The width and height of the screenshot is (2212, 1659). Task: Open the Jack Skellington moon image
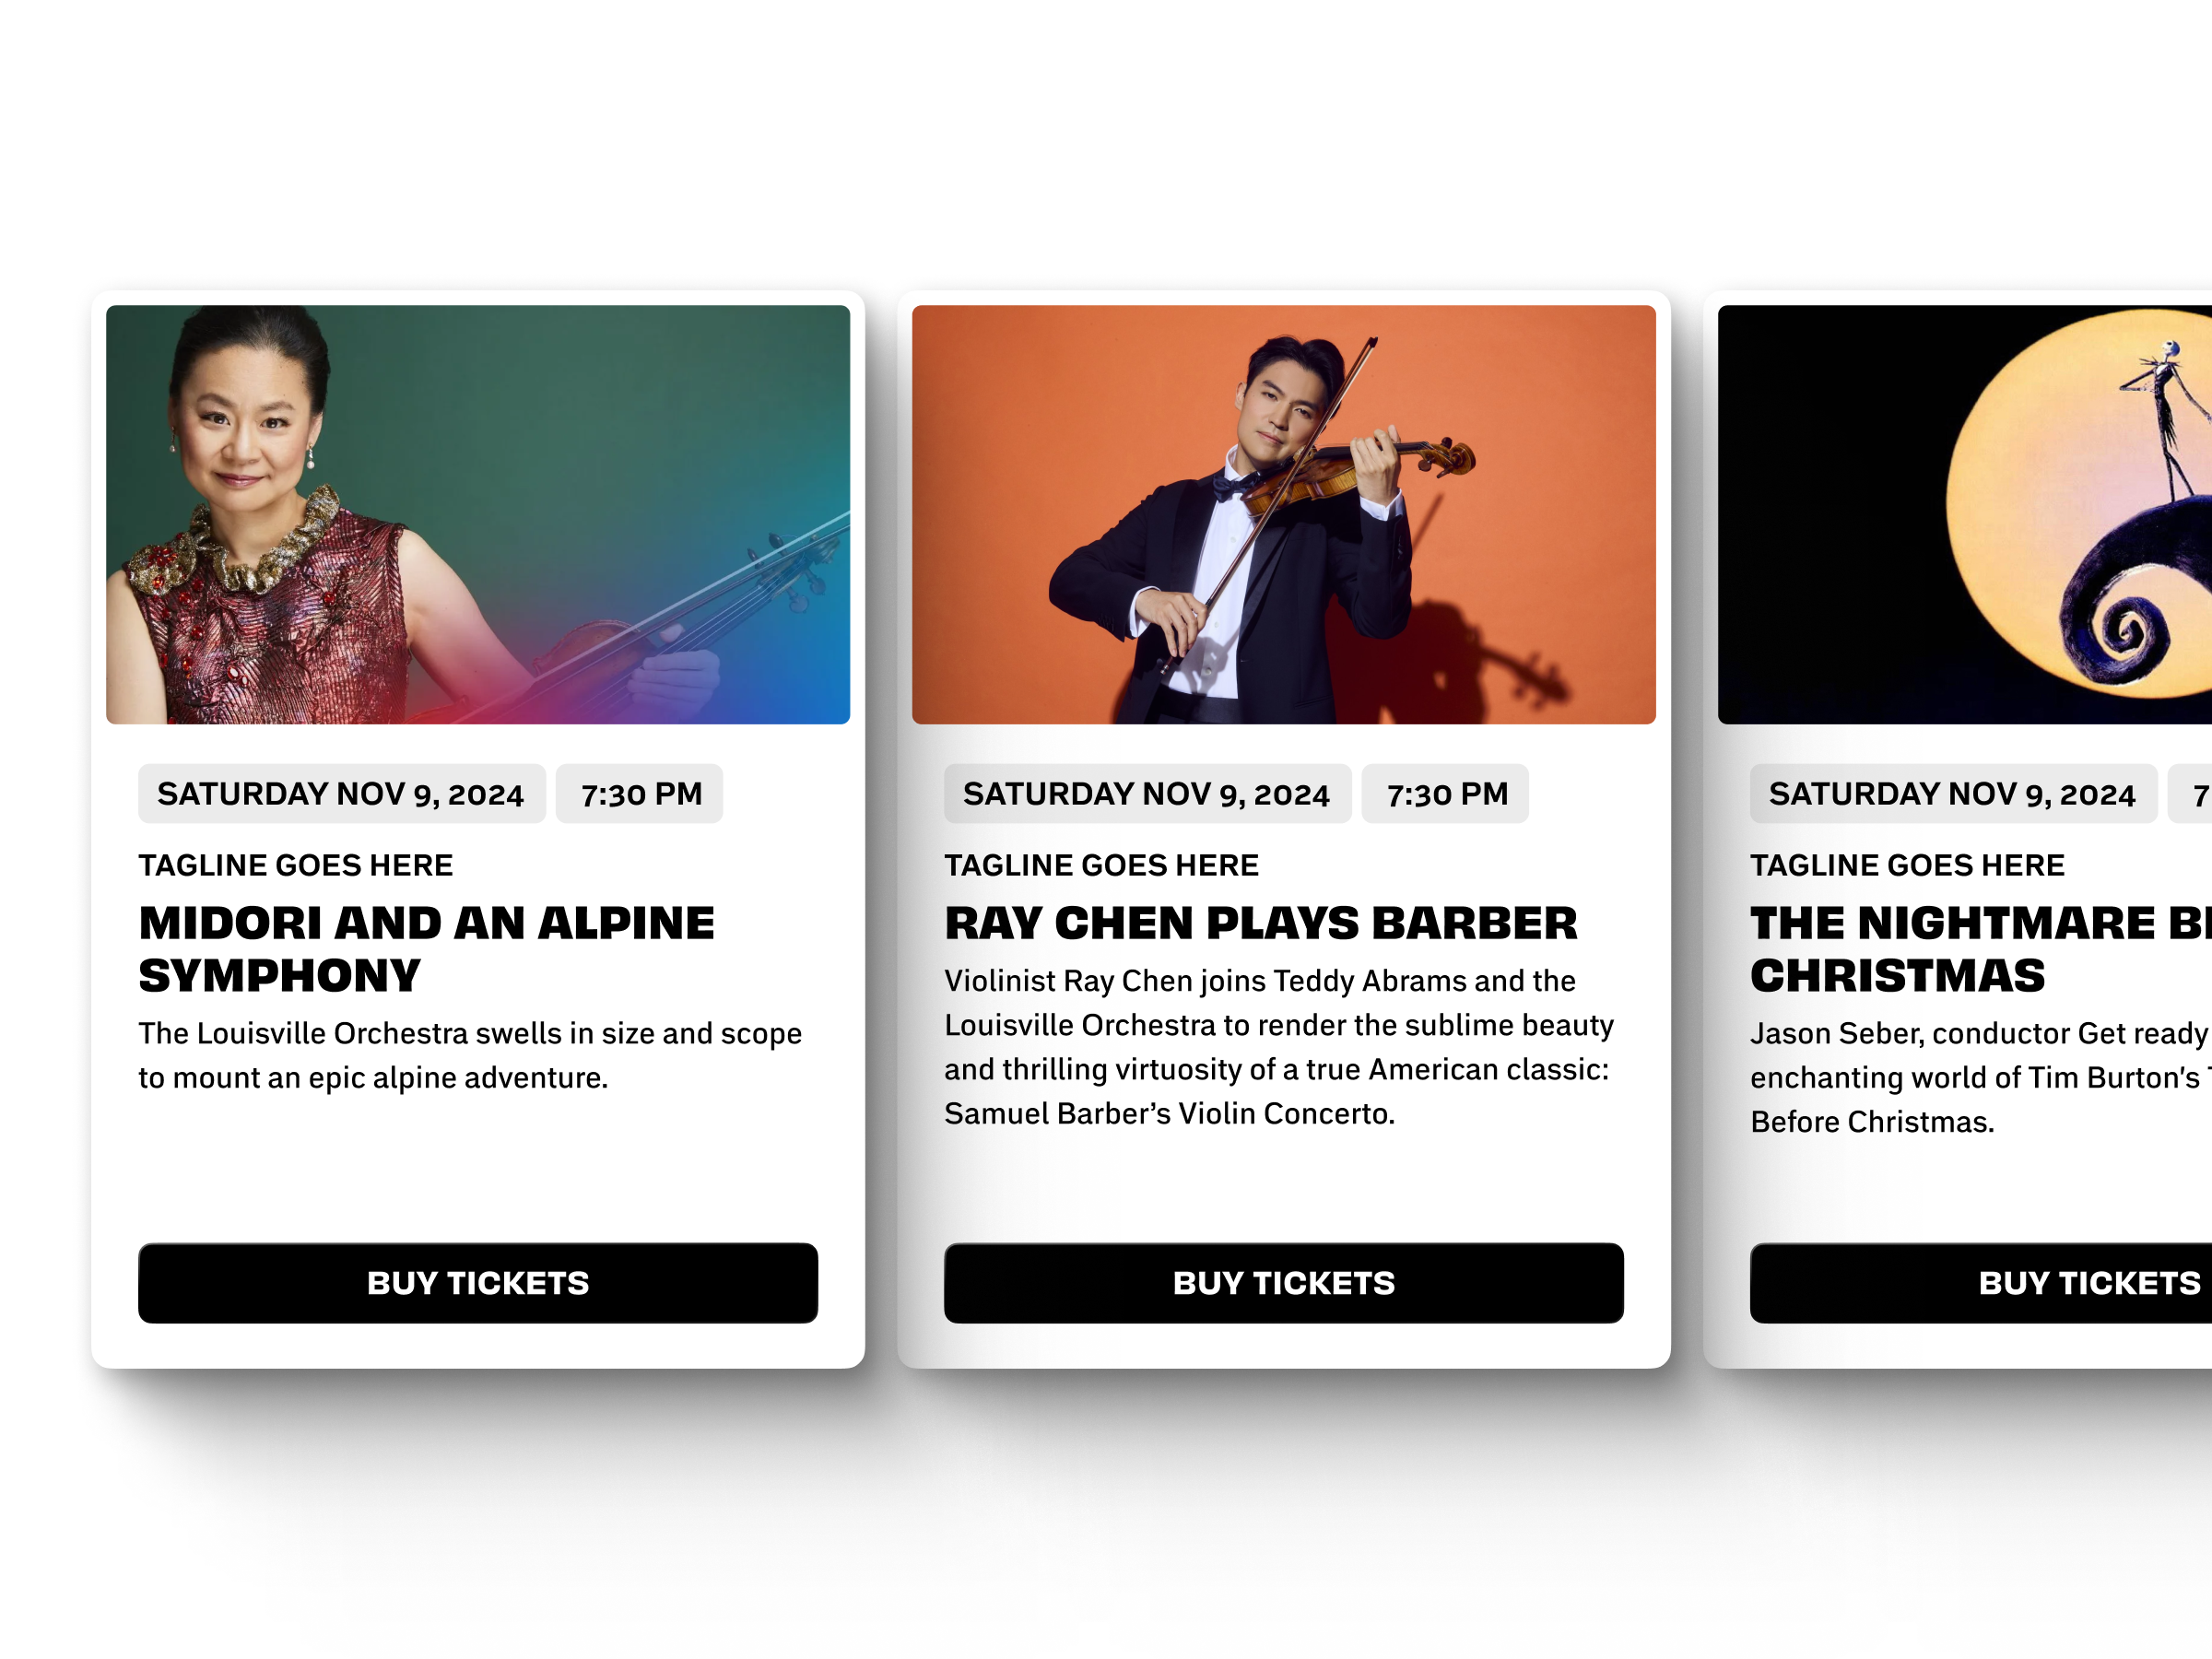point(1965,514)
